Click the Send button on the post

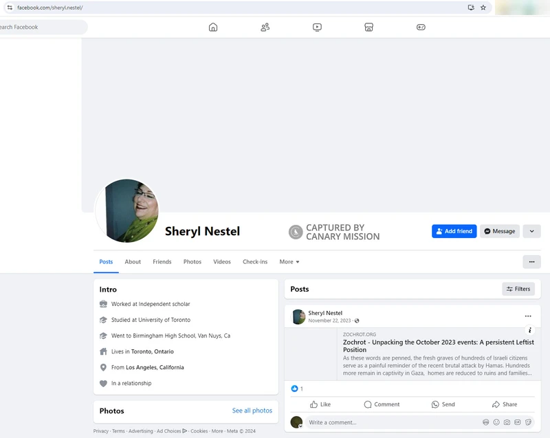point(443,404)
